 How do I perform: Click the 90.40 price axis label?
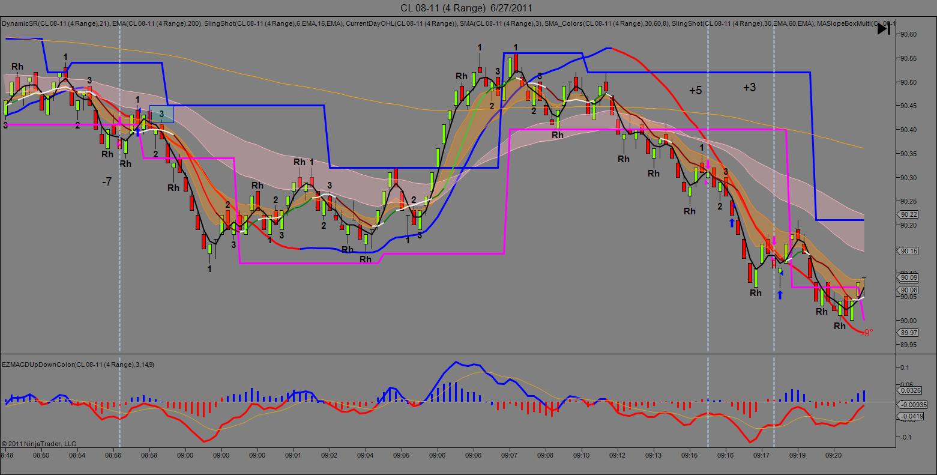tap(909, 130)
